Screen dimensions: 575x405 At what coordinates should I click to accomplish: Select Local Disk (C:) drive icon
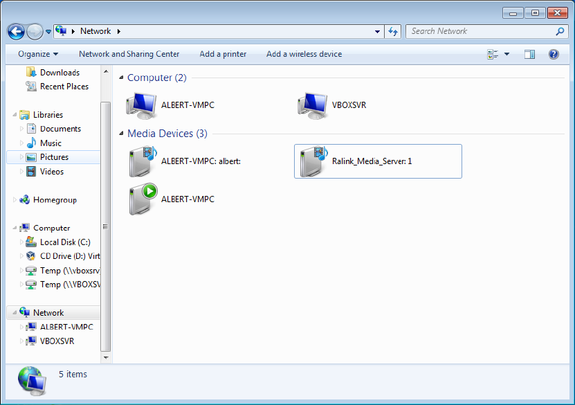point(32,242)
